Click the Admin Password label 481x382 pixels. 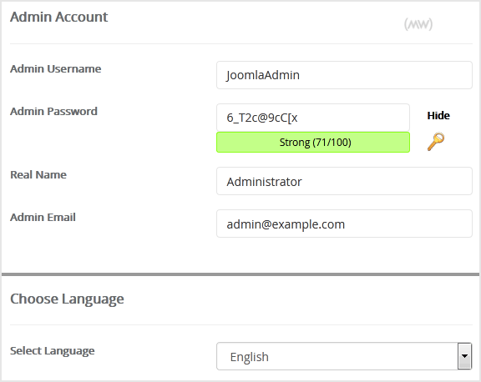tap(53, 111)
